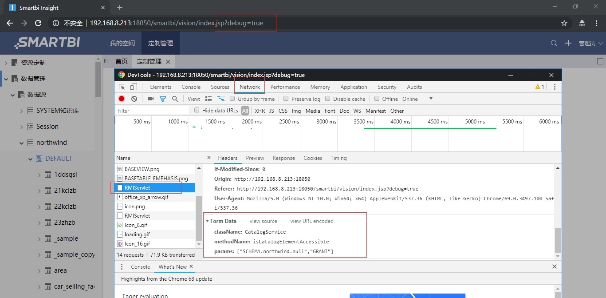606x298 pixels.
Task: Open the Online throttling dropdown
Action: 417,99
